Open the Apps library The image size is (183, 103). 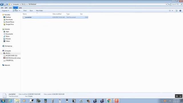(6, 32)
